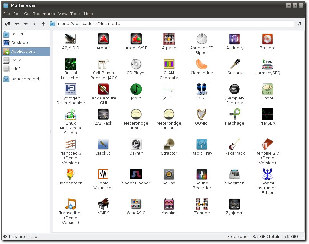Open the QjackCtl icon
Screen dimensions: 309x244
point(103,144)
